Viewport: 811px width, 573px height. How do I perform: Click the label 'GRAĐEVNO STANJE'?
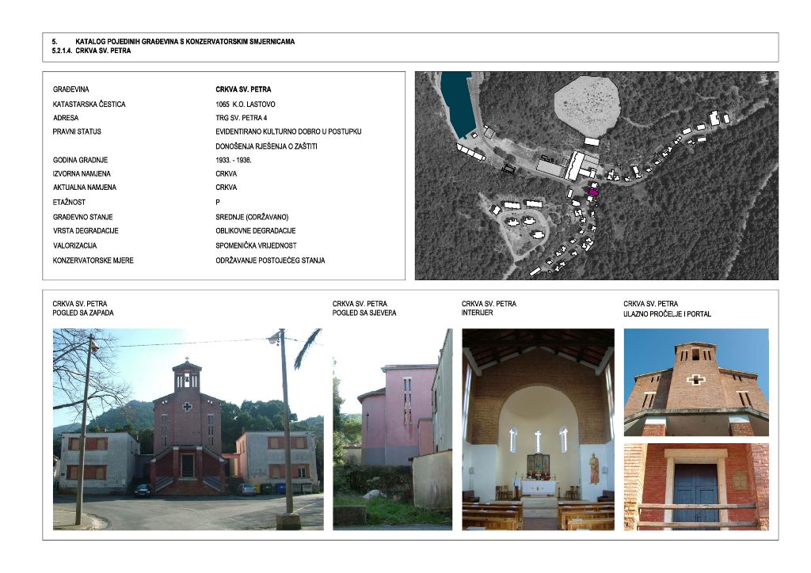(x=82, y=217)
